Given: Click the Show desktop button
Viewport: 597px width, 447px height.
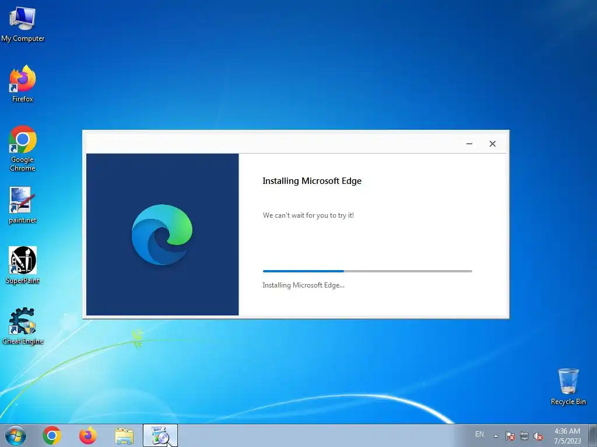Looking at the screenshot, I should tap(594, 435).
